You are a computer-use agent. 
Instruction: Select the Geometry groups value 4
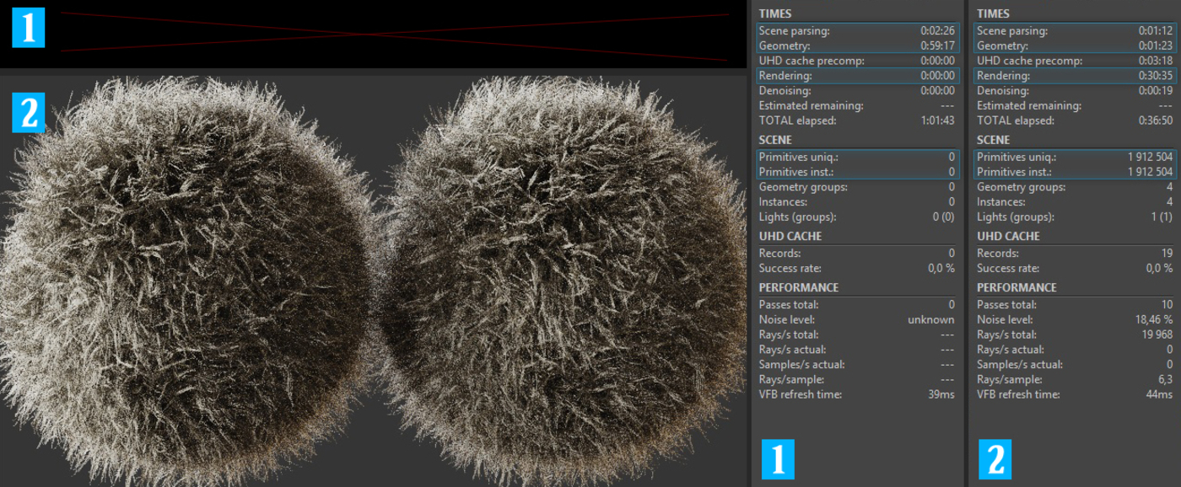coord(1169,188)
